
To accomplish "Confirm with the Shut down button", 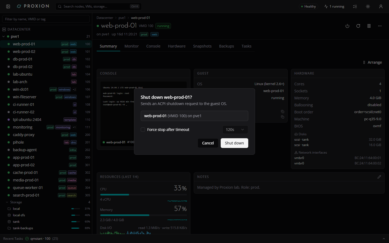I will pyautogui.click(x=234, y=143).
